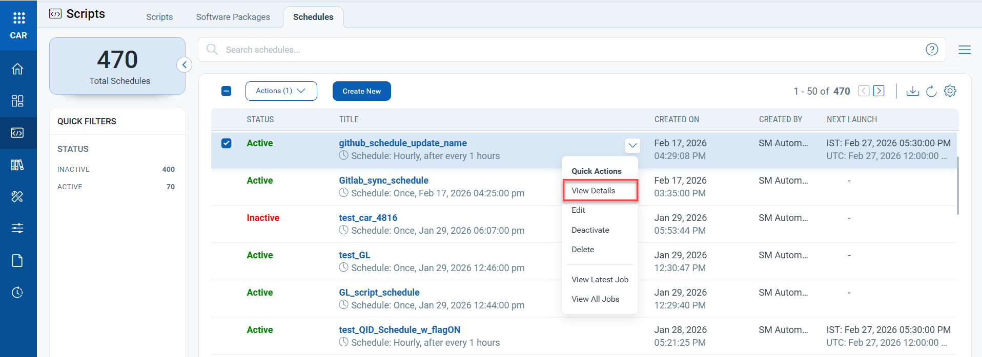Toggle the select-all header checkbox

[x=226, y=91]
